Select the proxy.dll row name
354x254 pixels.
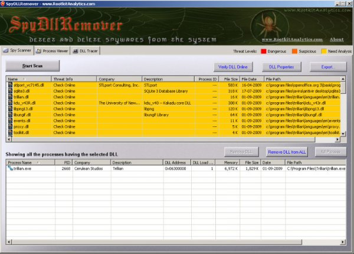point(21,126)
